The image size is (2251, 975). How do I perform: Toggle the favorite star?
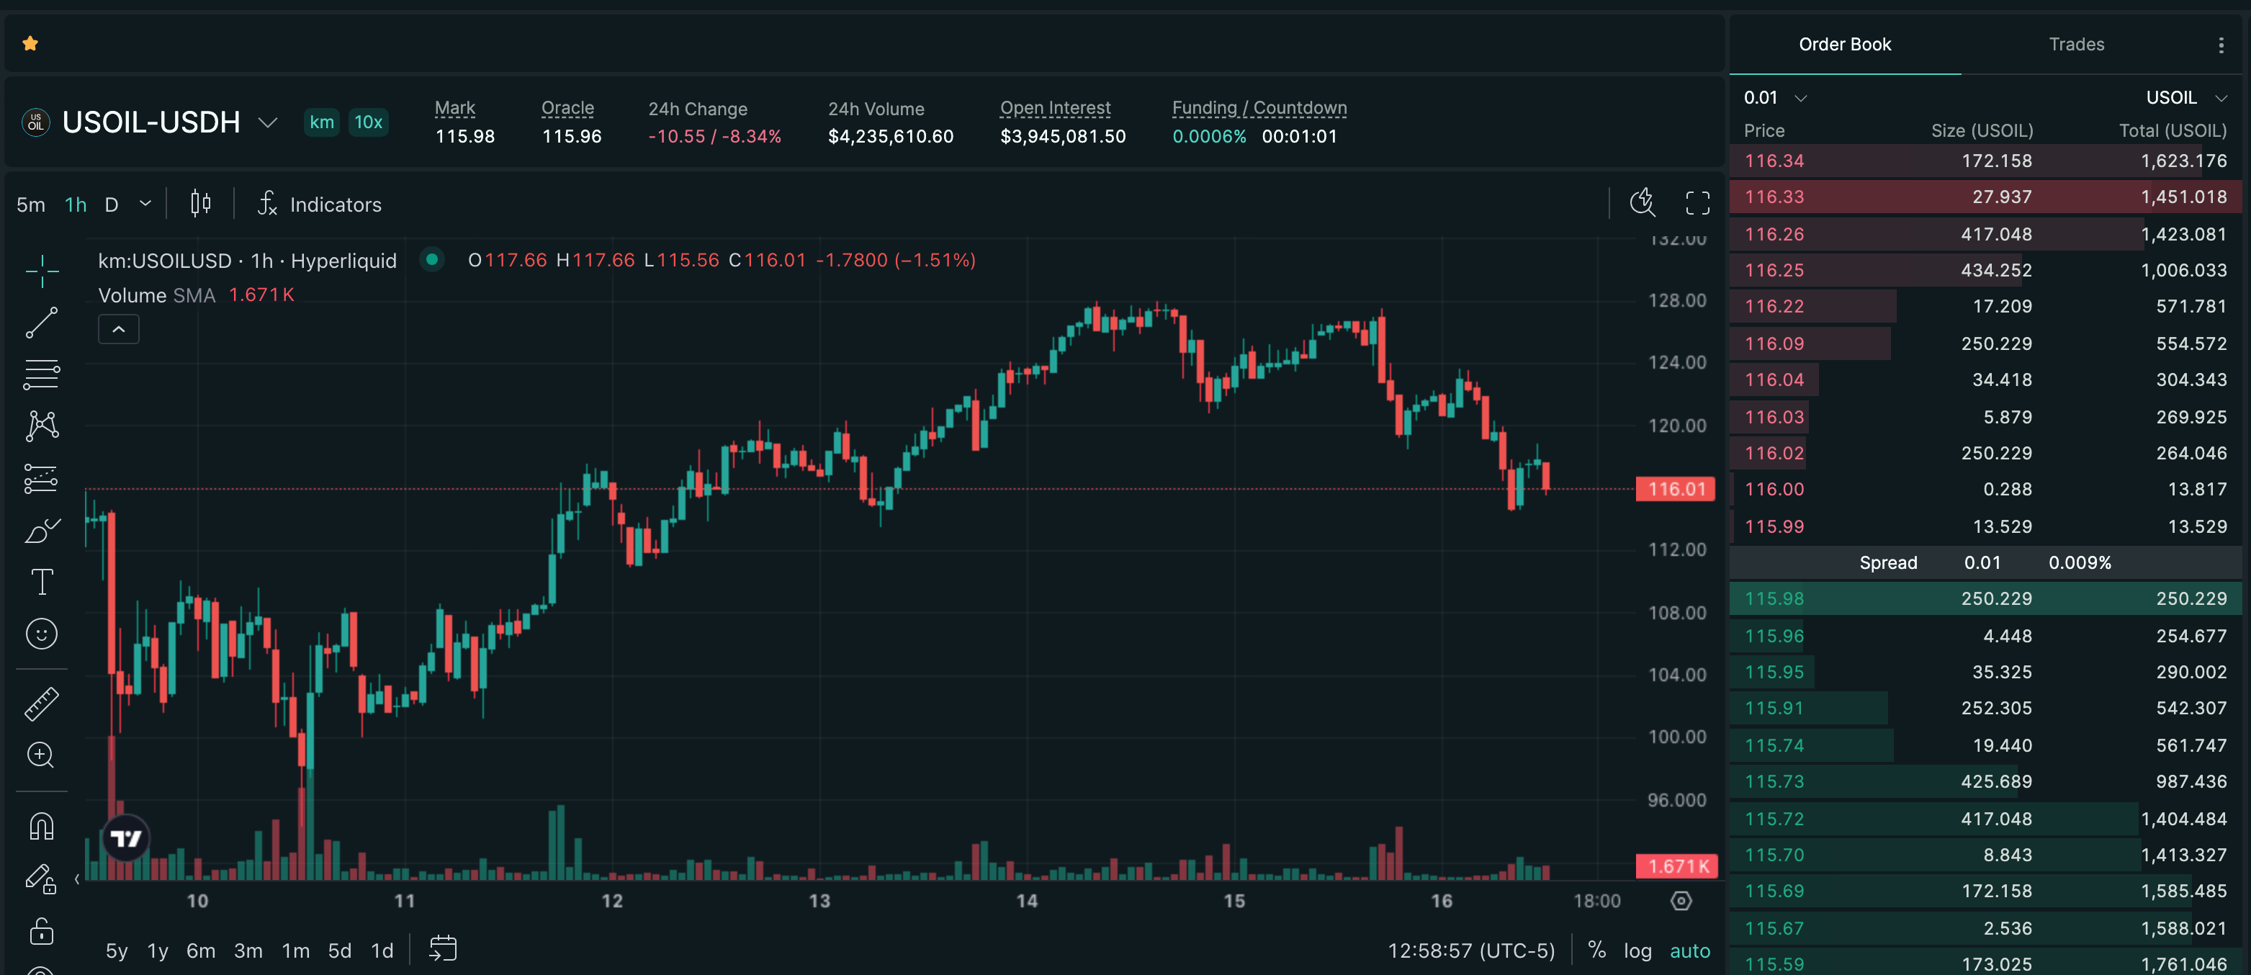(x=30, y=44)
